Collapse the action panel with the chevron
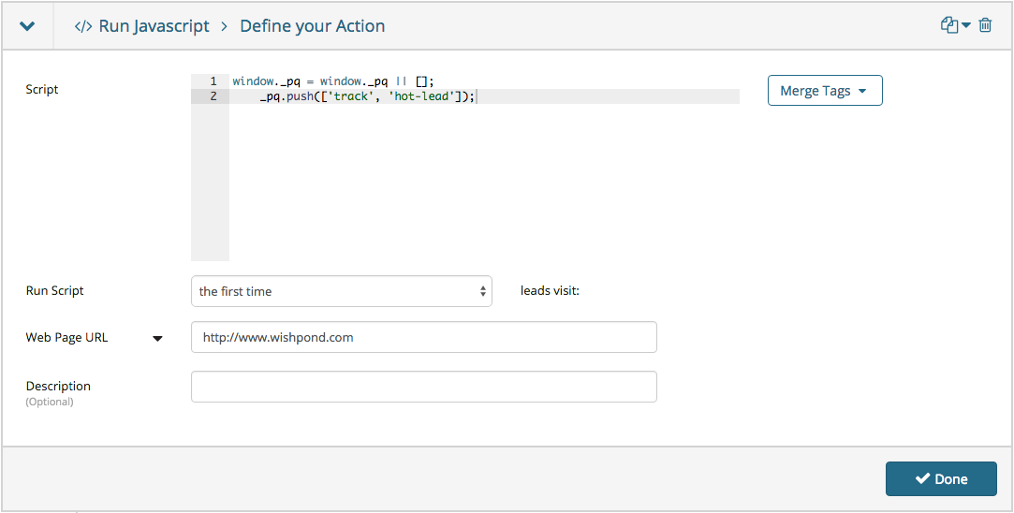1014x513 pixels. (27, 26)
